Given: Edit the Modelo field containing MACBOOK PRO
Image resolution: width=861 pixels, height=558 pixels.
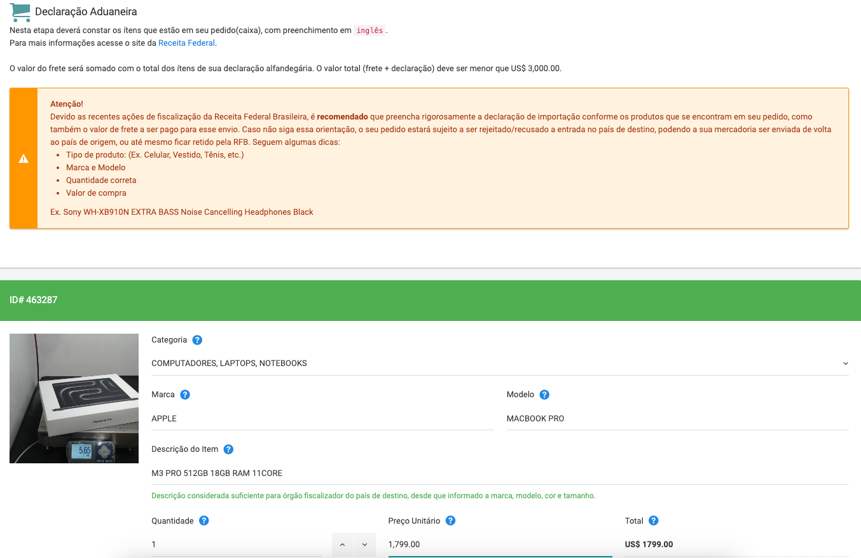Looking at the screenshot, I should coord(678,419).
